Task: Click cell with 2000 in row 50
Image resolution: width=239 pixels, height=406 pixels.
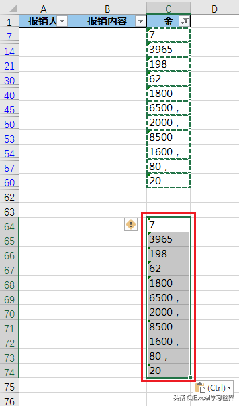Action: click(168, 122)
